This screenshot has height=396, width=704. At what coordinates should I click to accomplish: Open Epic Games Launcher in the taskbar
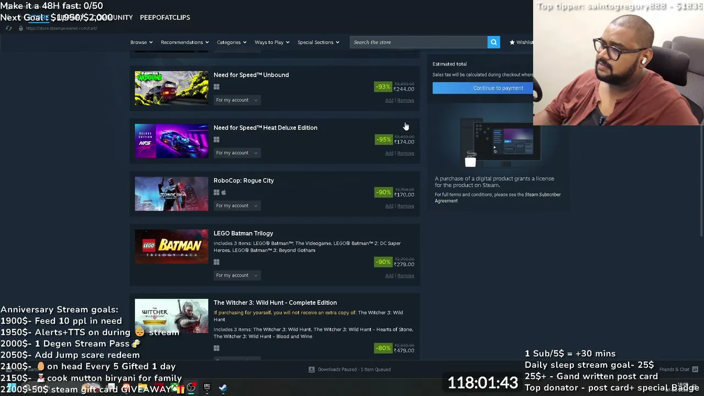click(207, 388)
